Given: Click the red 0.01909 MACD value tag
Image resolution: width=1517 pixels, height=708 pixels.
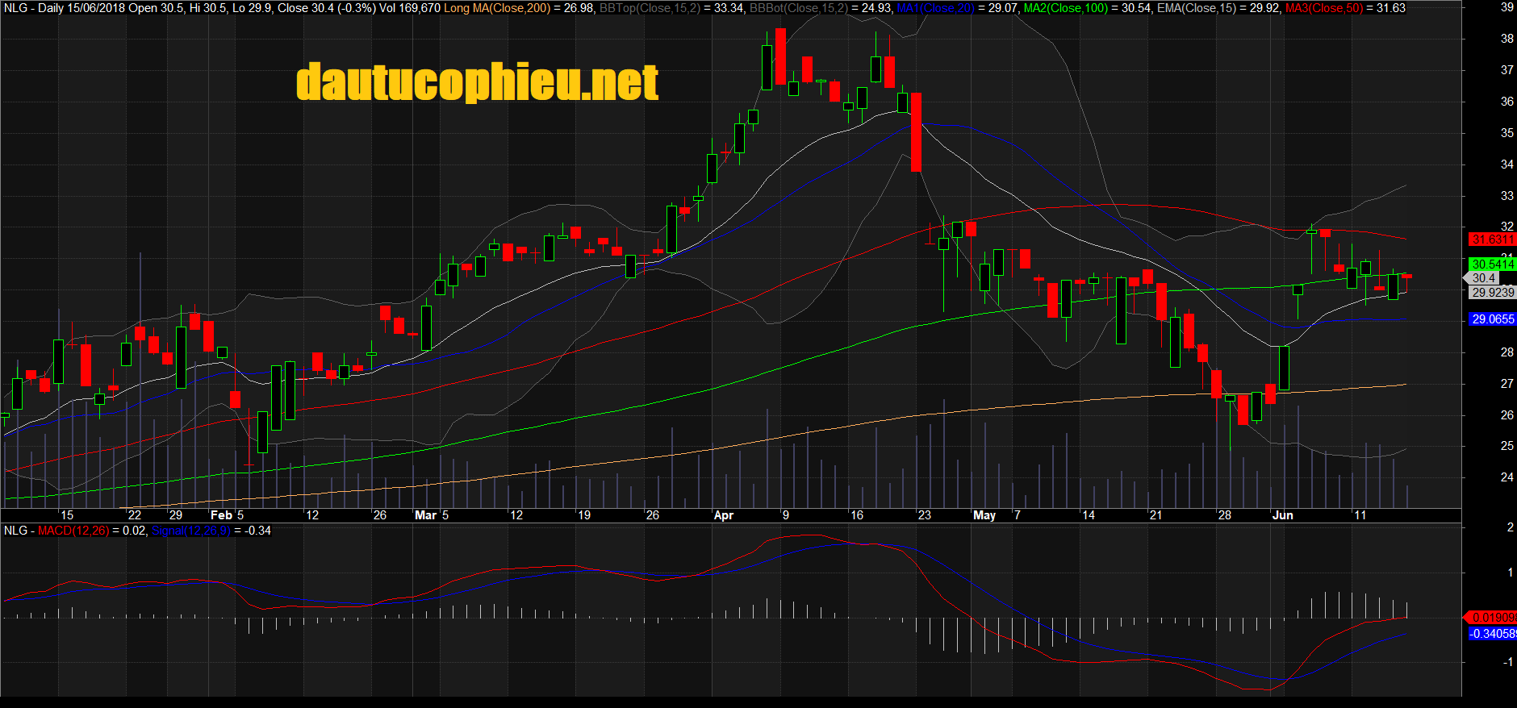Looking at the screenshot, I should pyautogui.click(x=1493, y=618).
